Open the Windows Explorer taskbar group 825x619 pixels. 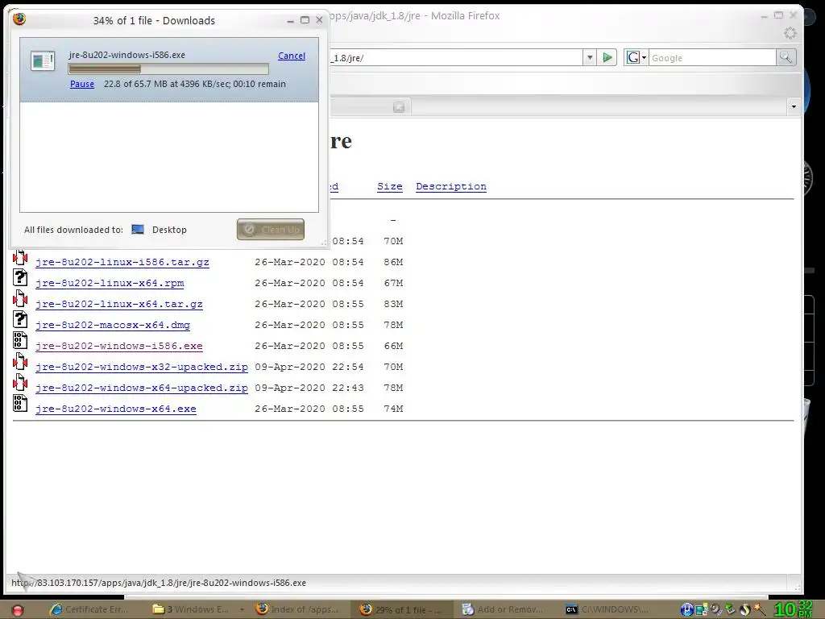click(192, 609)
